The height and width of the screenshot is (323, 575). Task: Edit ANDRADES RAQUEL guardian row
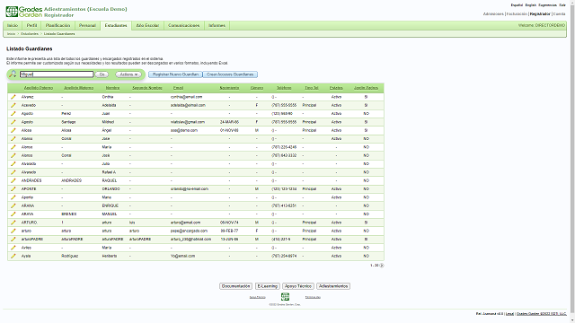[13, 180]
